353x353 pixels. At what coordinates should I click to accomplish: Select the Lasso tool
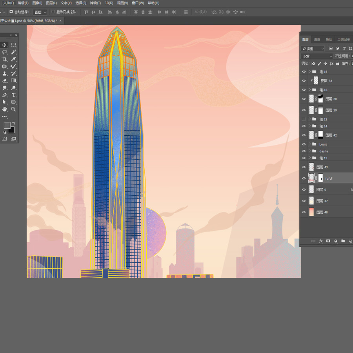tap(4, 52)
